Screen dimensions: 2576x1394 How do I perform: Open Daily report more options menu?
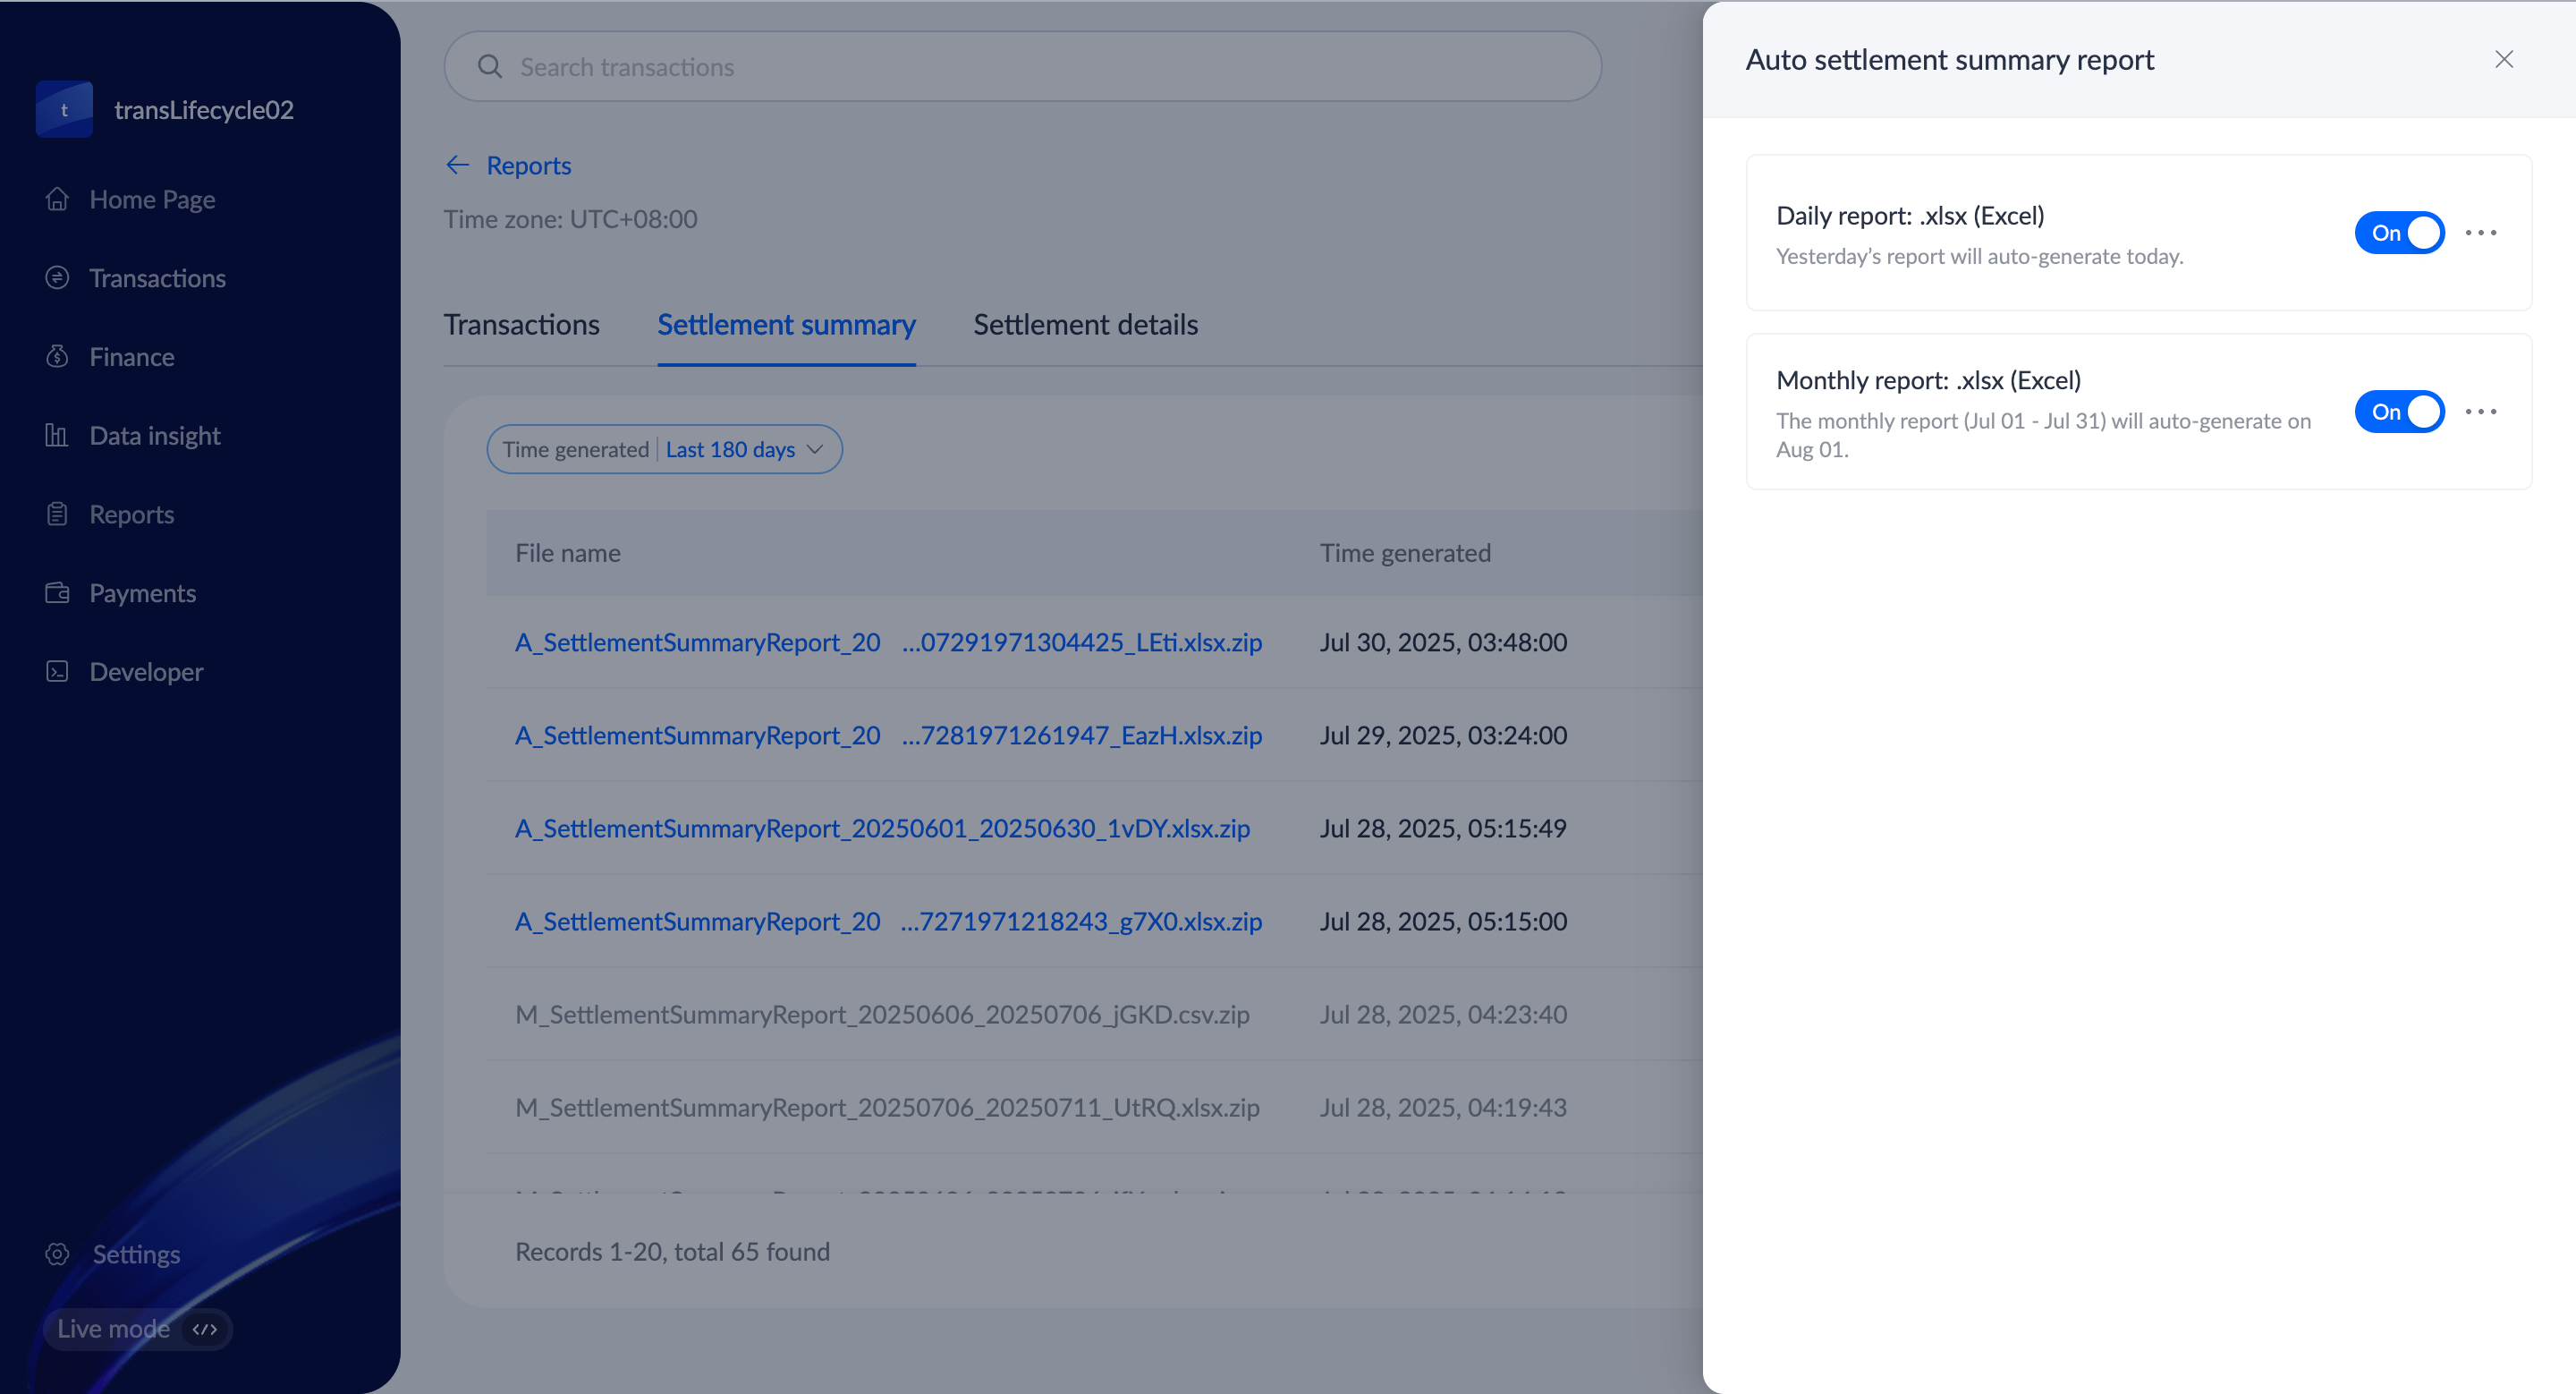tap(2481, 233)
